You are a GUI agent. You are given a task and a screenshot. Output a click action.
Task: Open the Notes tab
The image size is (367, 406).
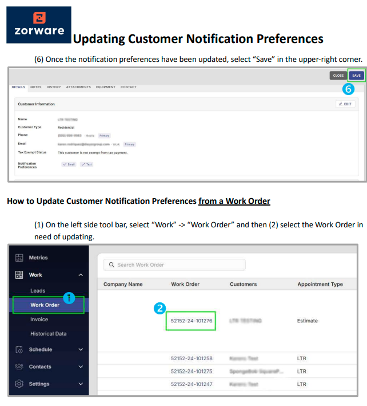[x=35, y=87]
